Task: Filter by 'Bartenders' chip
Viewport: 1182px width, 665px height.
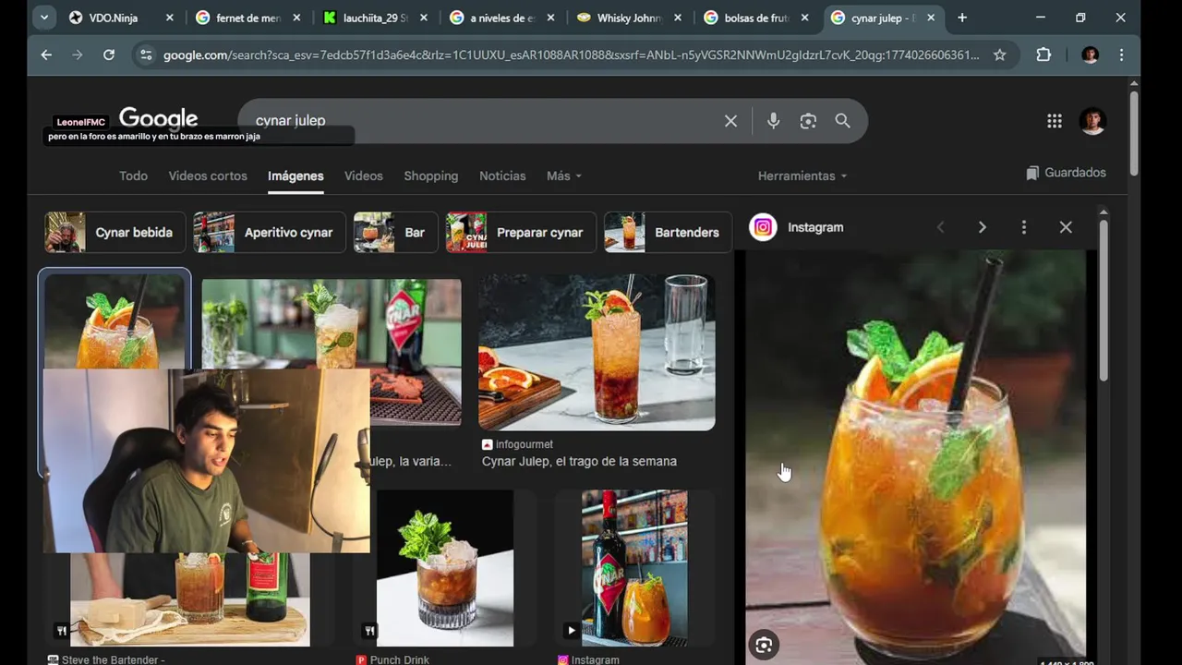Action: [668, 233]
